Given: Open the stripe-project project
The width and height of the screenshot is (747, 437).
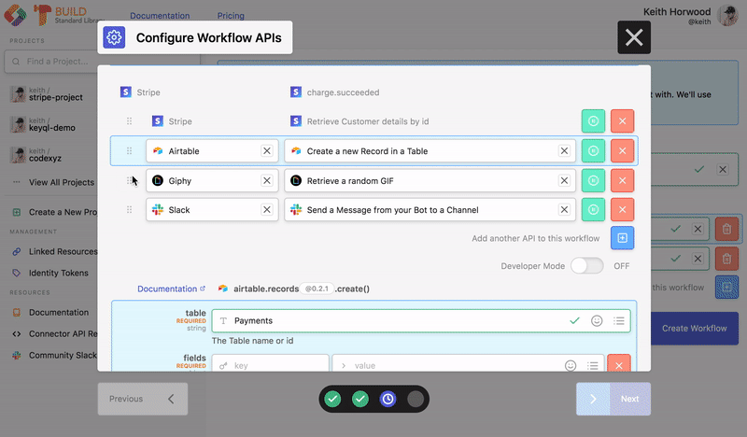Looking at the screenshot, I should (47, 94).
